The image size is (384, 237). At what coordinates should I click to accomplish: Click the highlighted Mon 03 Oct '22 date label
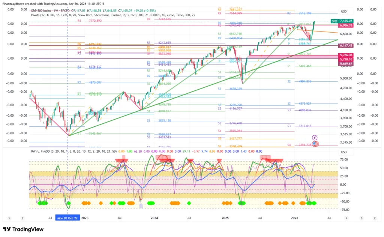click(67, 218)
